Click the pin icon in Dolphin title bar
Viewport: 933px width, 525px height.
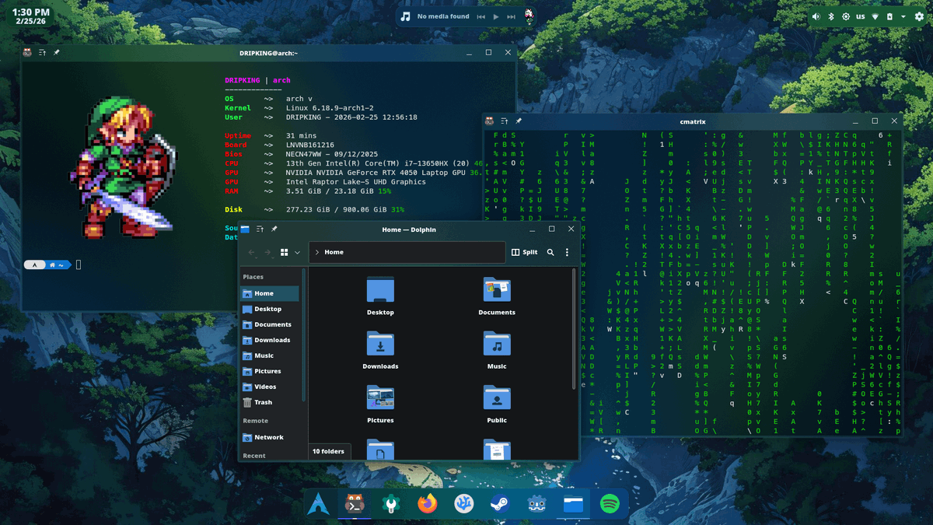[274, 229]
